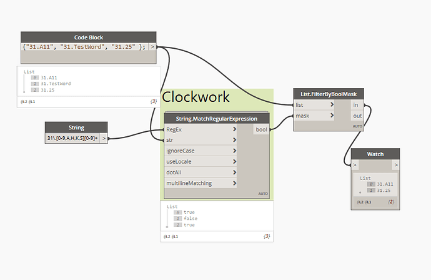The width and height of the screenshot is (431, 280).
Task: Click the String node regex input field
Action: [x=72, y=138]
